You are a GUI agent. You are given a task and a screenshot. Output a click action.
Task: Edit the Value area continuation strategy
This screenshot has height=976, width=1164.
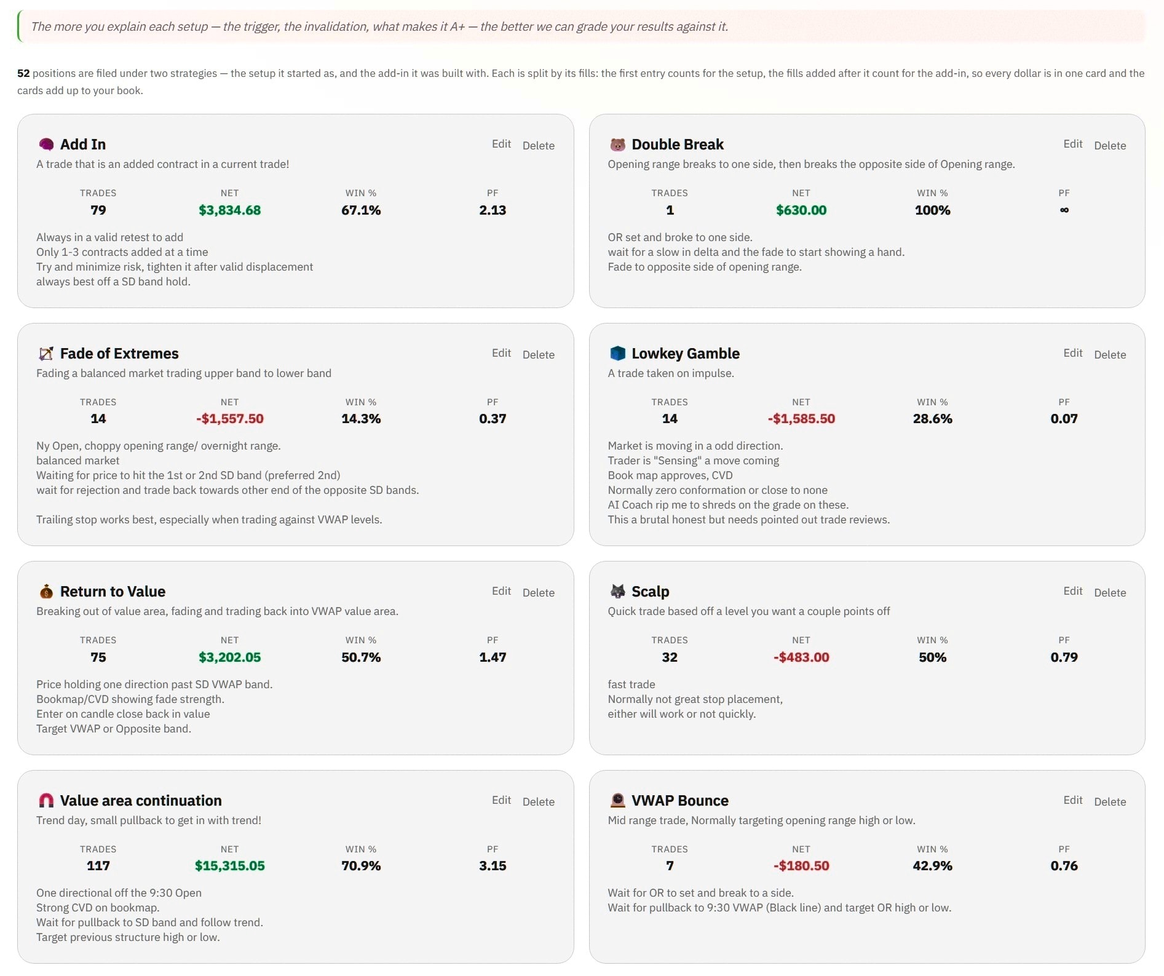501,800
